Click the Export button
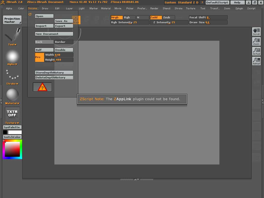 click(64, 26)
